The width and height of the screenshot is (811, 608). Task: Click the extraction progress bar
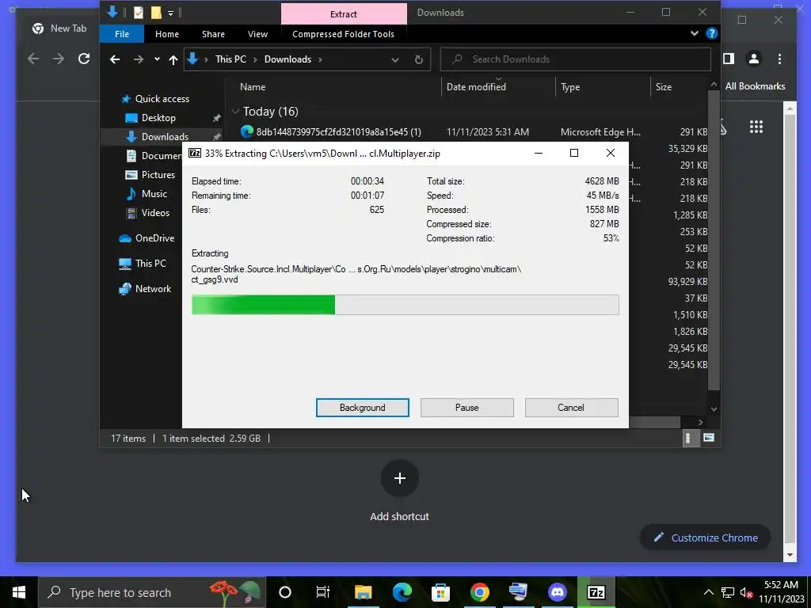405,305
